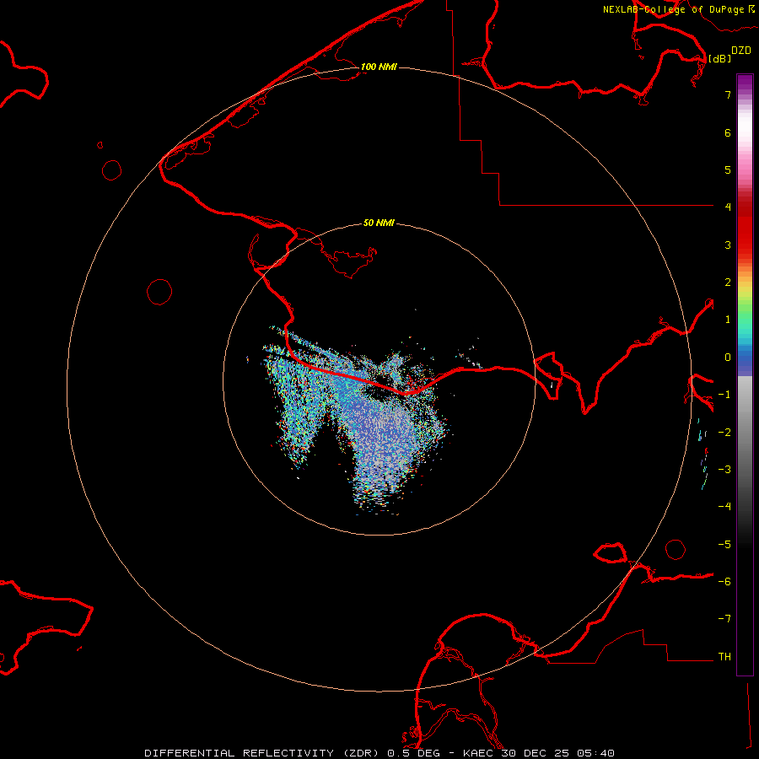Click the 50 NMI range ring label
Viewport: 759px width, 759px height.
379,223
